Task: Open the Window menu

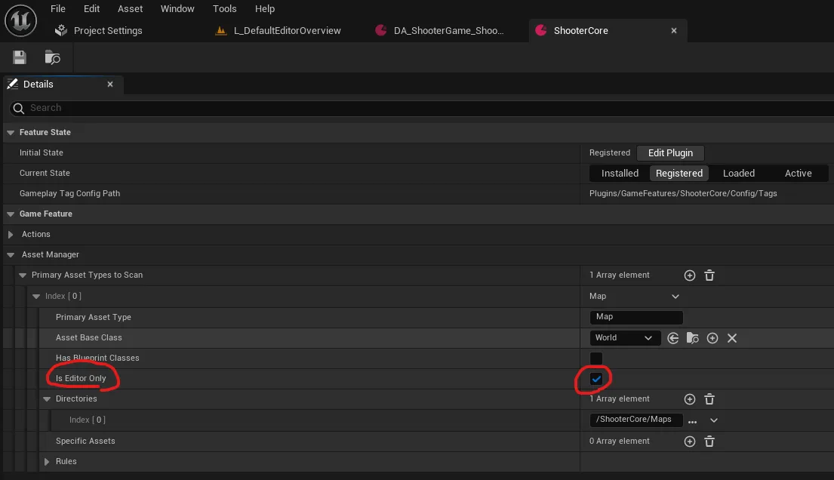Action: [177, 8]
